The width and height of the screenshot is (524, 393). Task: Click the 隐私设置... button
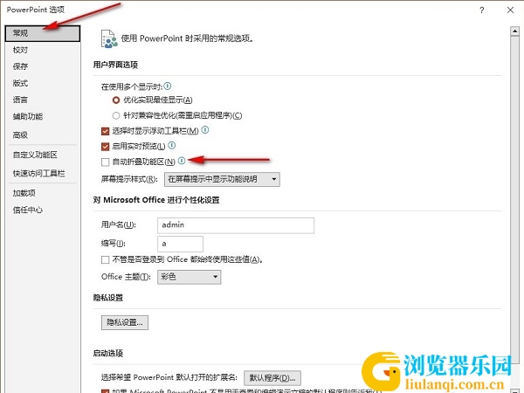click(125, 322)
